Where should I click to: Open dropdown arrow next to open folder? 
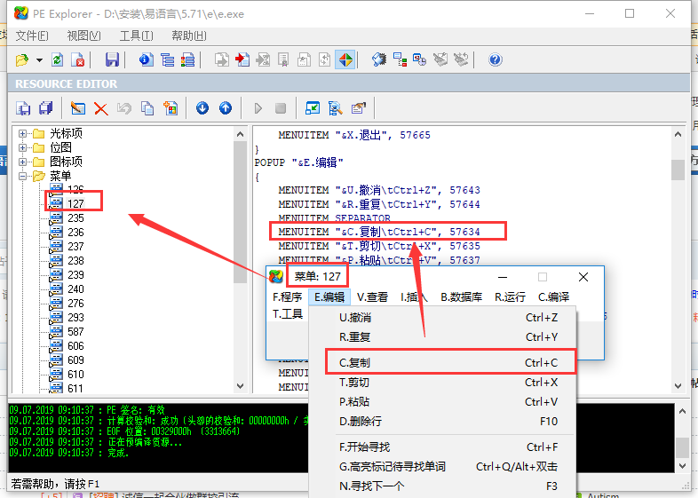40,60
